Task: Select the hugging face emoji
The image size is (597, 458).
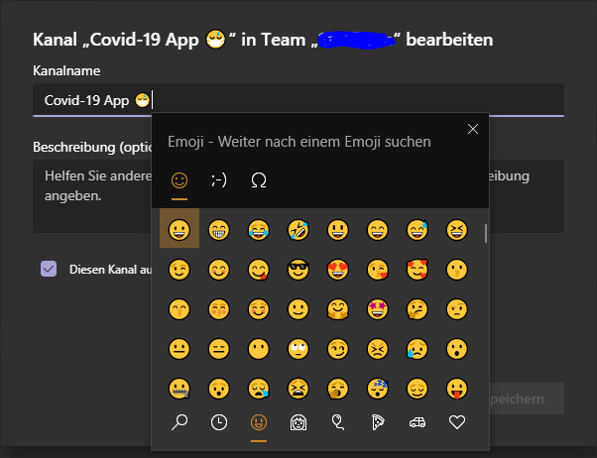Action: (338, 309)
